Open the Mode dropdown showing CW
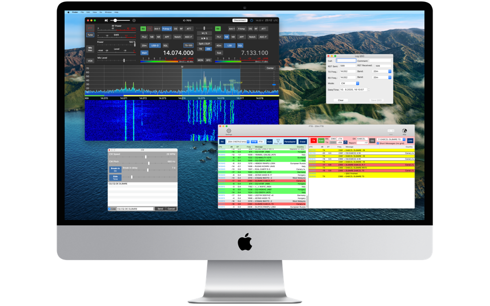This screenshot has width=490, height=306. [x=350, y=83]
